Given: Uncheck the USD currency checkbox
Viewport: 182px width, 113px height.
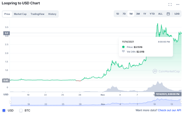Looking at the screenshot, I should click(4, 110).
